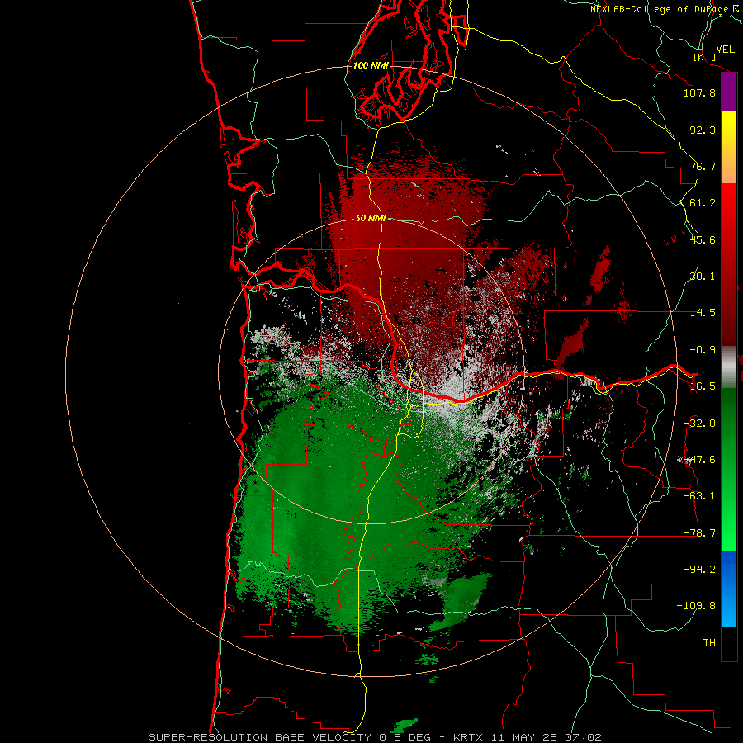Click the Super-Resolution Base Velocity KRTX caption

point(376,737)
